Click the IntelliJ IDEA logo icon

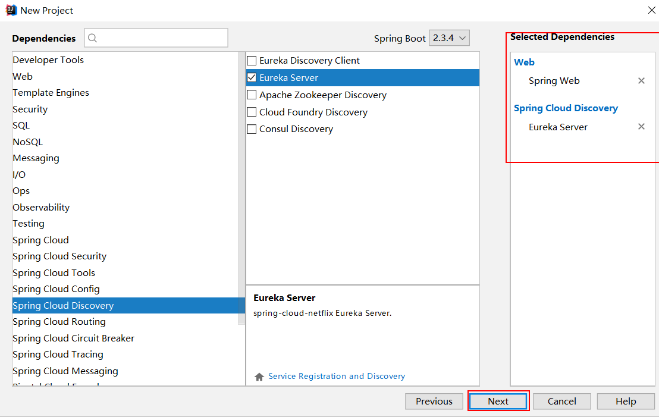(11, 10)
